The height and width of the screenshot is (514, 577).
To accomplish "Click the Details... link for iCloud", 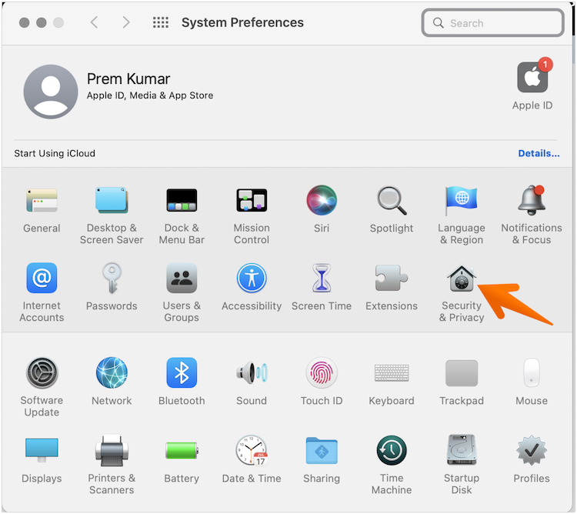I will [539, 153].
